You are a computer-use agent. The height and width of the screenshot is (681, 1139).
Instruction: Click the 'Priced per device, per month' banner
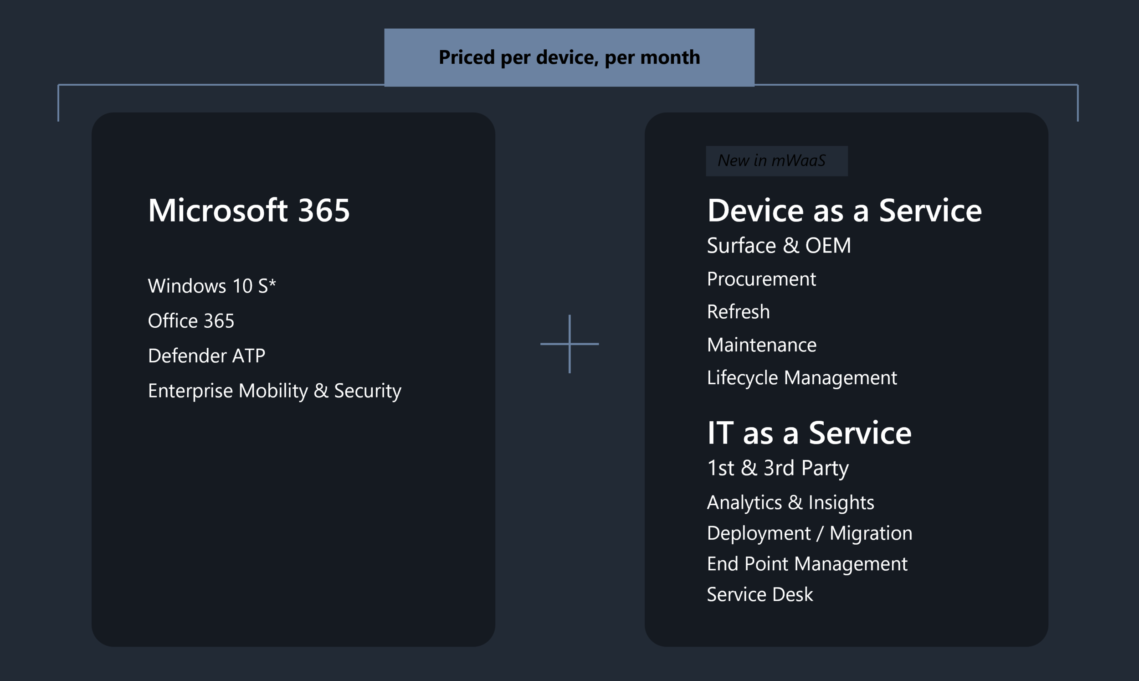click(569, 57)
